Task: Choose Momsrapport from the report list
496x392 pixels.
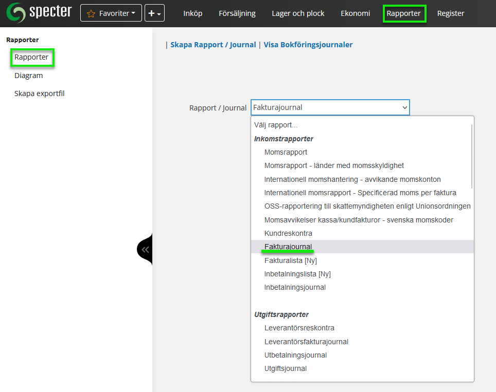Action: coord(286,152)
